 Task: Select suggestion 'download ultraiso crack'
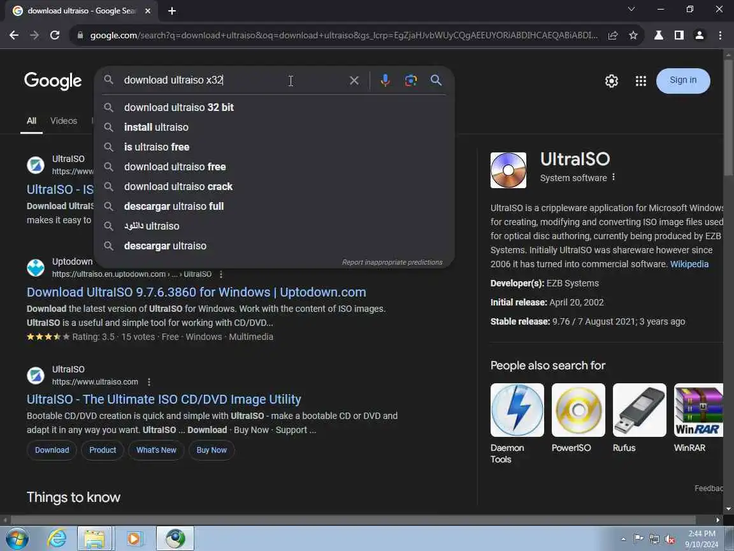coord(274,186)
